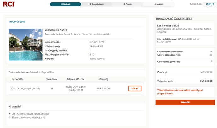This screenshot has width=217, height=128.
Task: Click 'EUR 226.00' fee in the deposit row
Action: pyautogui.click(x=103, y=88)
